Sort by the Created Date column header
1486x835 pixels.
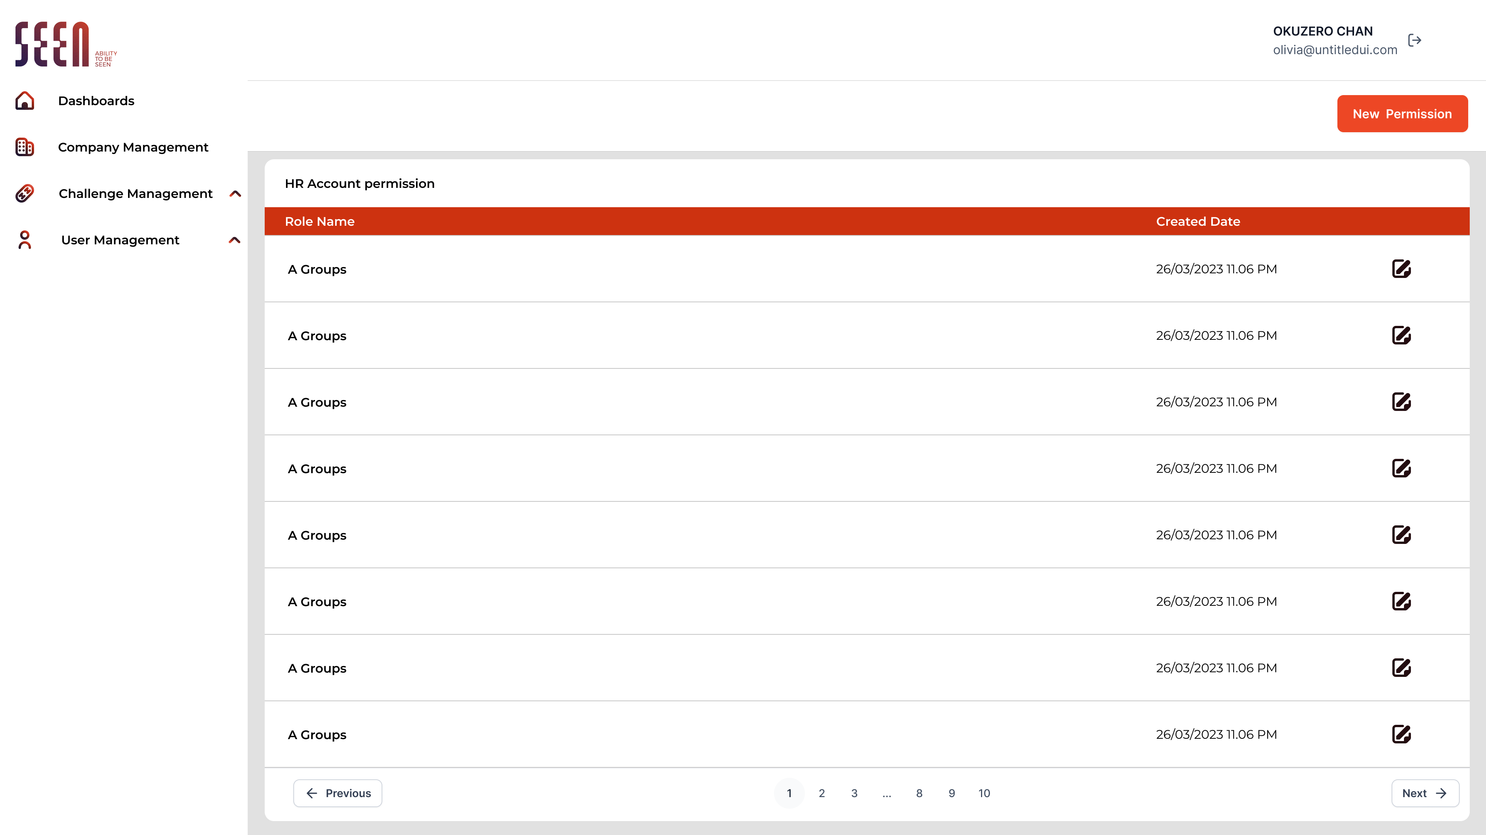(x=1198, y=221)
